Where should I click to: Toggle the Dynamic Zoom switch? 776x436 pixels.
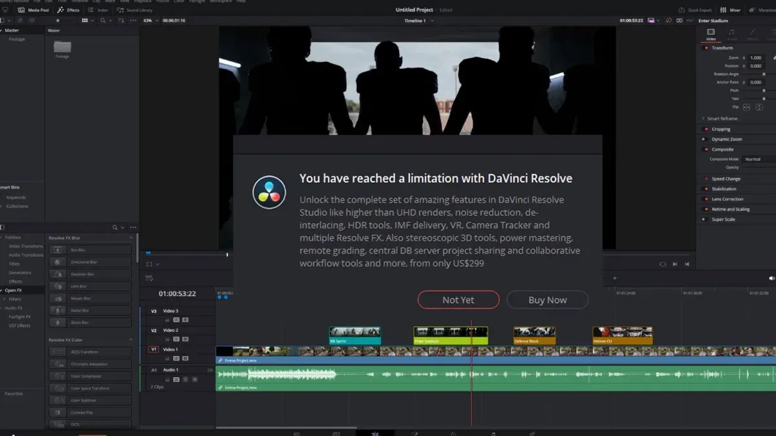[705, 139]
